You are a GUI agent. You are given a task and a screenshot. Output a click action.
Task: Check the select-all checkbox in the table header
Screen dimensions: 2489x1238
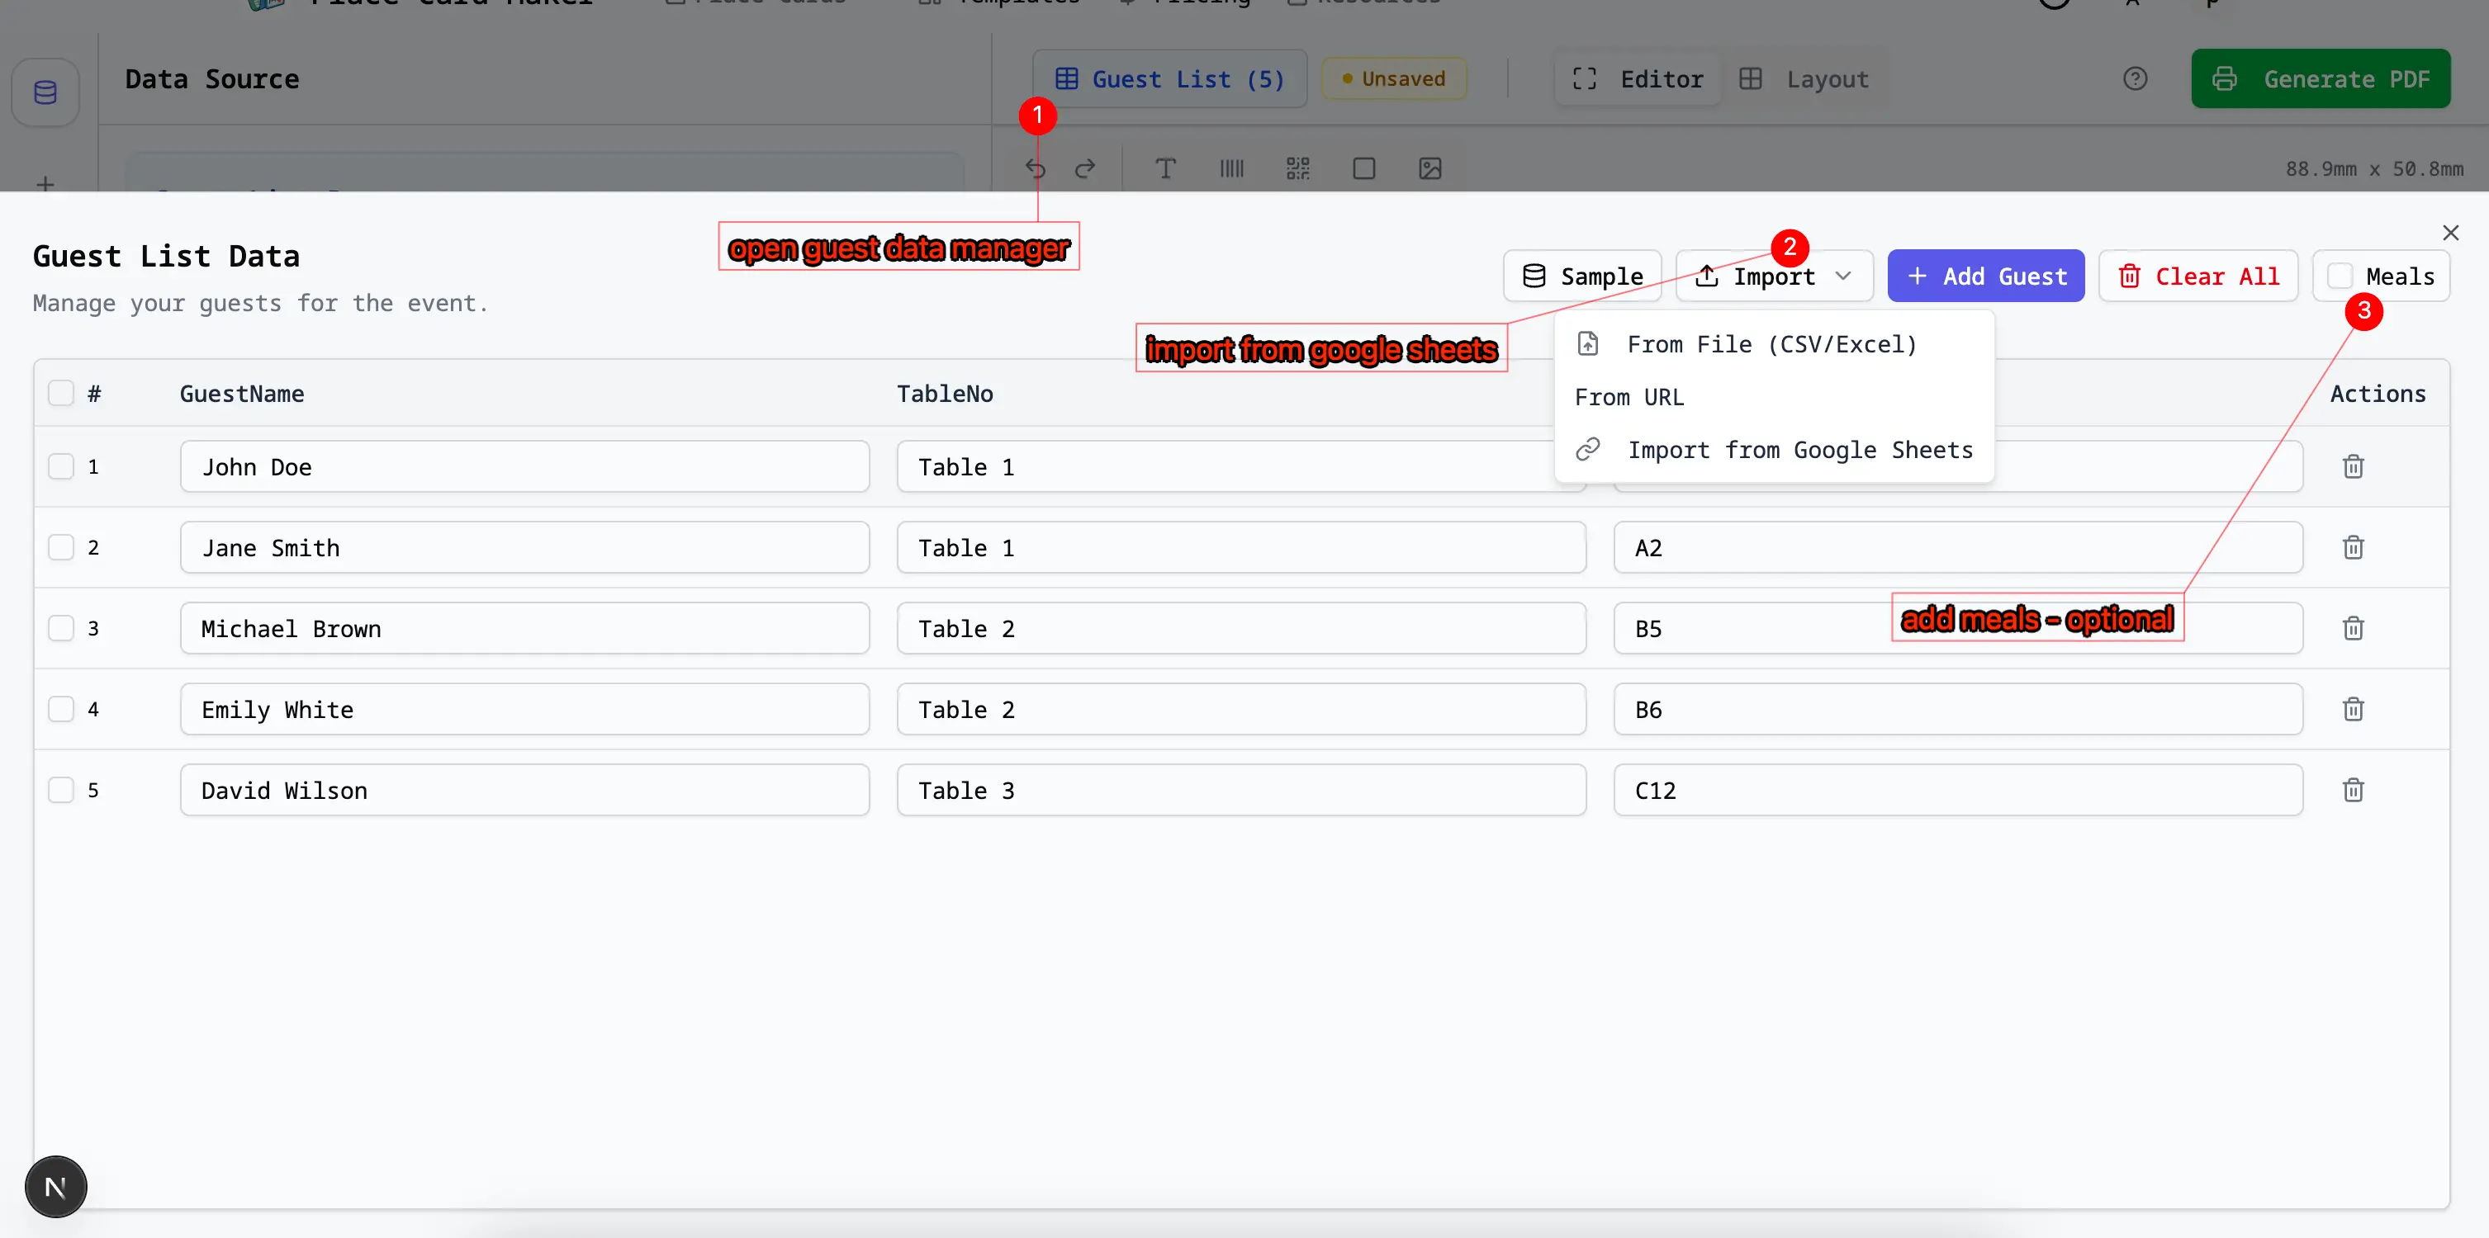[x=62, y=393]
